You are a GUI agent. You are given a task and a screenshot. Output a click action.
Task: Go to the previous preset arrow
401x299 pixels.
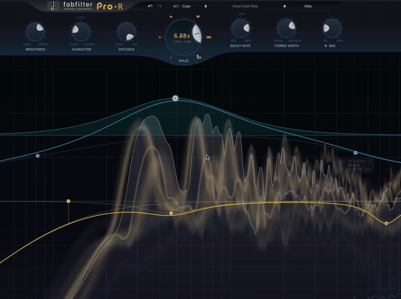[x=205, y=6]
